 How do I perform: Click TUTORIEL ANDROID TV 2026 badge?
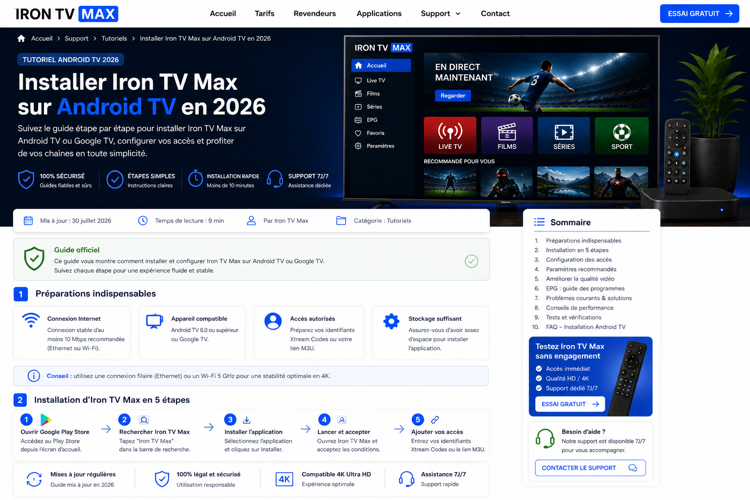pyautogui.click(x=71, y=60)
